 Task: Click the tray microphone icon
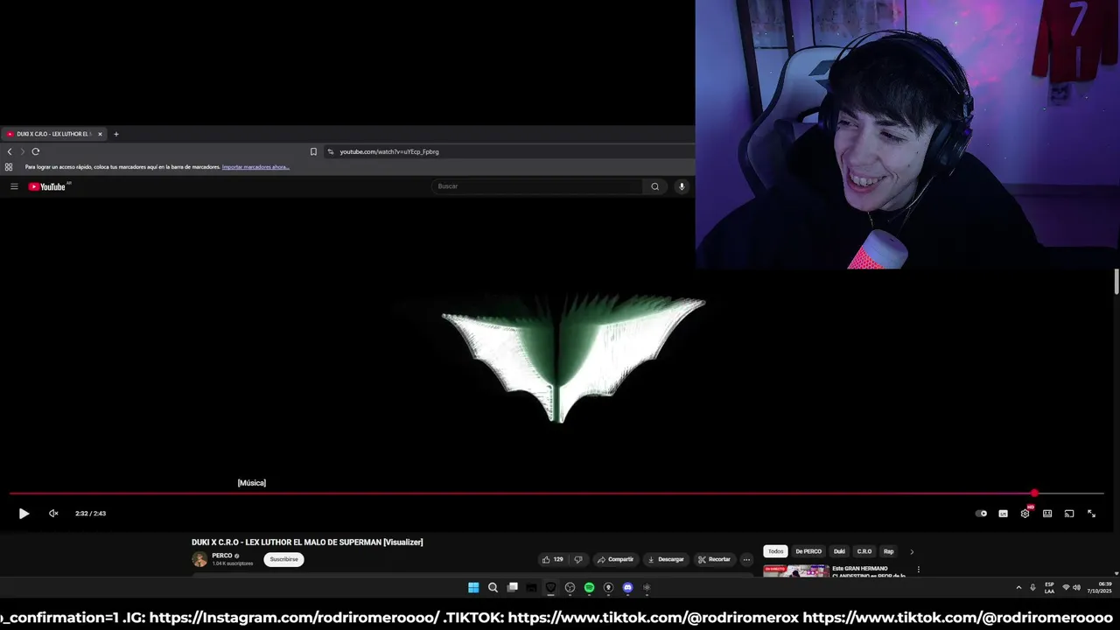point(1032,588)
